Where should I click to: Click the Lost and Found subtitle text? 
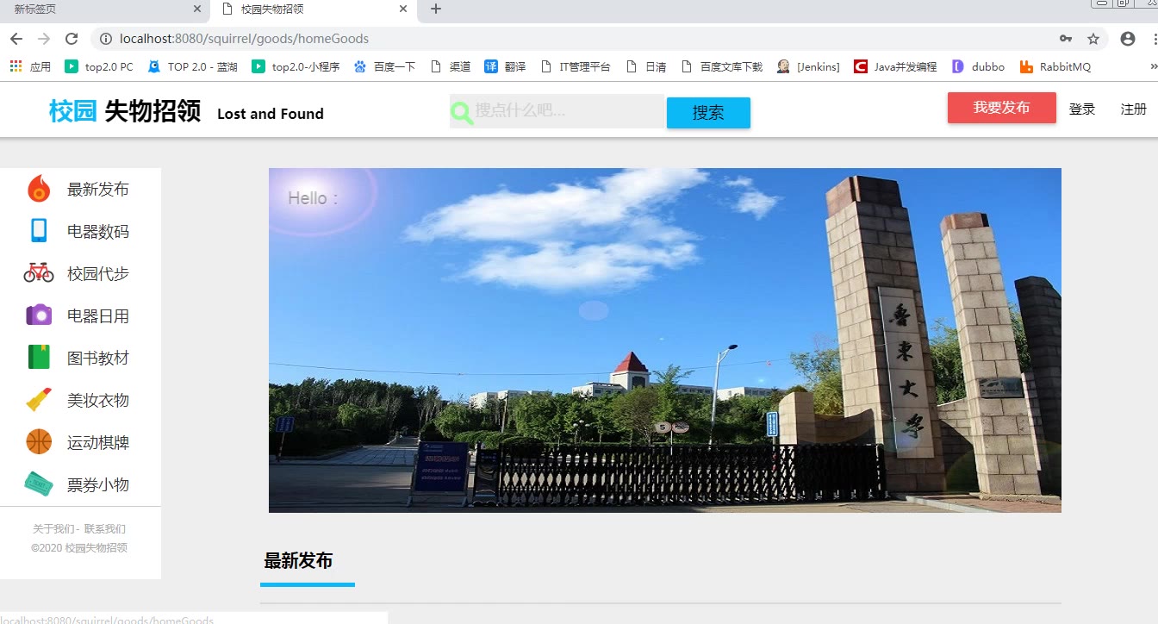click(271, 114)
